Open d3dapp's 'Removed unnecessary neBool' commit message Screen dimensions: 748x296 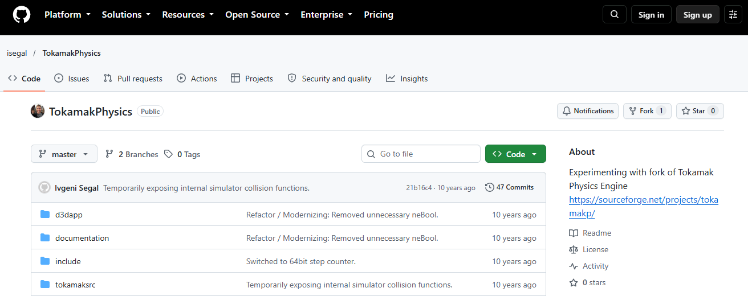pos(342,215)
